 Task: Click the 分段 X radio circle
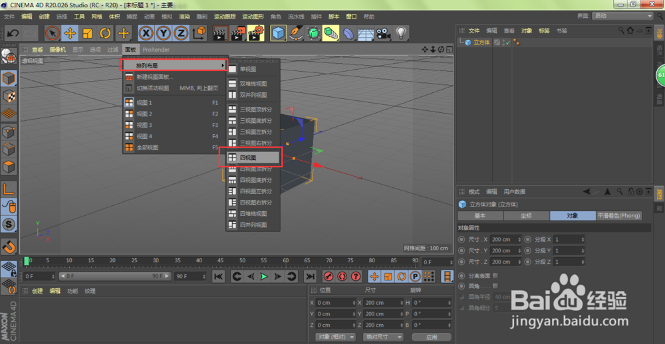pyautogui.click(x=527, y=239)
